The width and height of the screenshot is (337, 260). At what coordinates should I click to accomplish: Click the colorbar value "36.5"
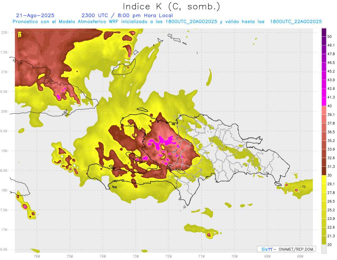pos(331,132)
